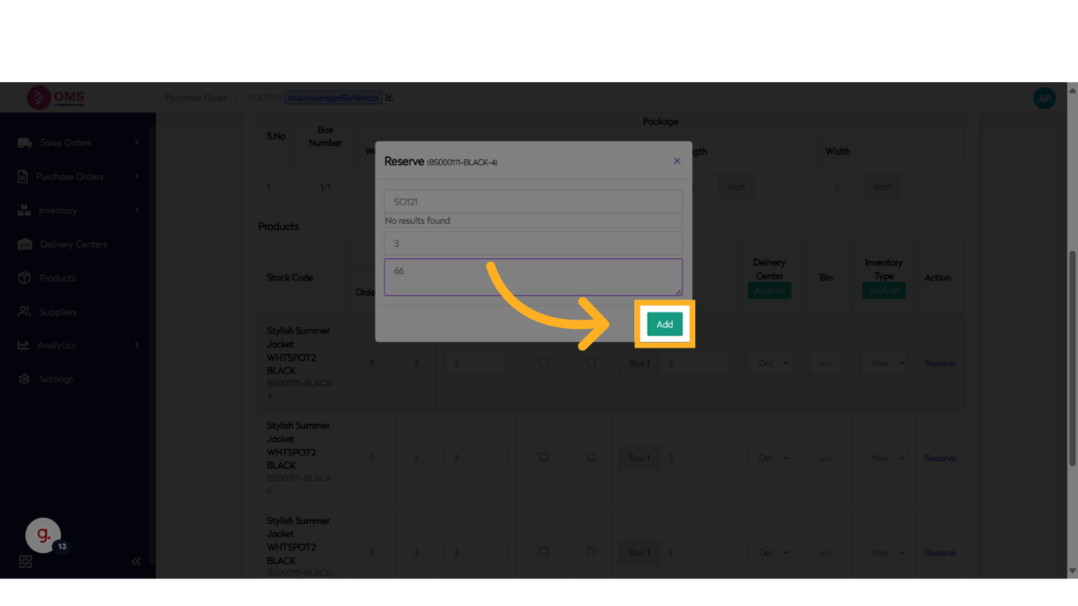Screen dimensions: 1078x606
Task: Click the Reserve link in second product row
Action: 940,458
